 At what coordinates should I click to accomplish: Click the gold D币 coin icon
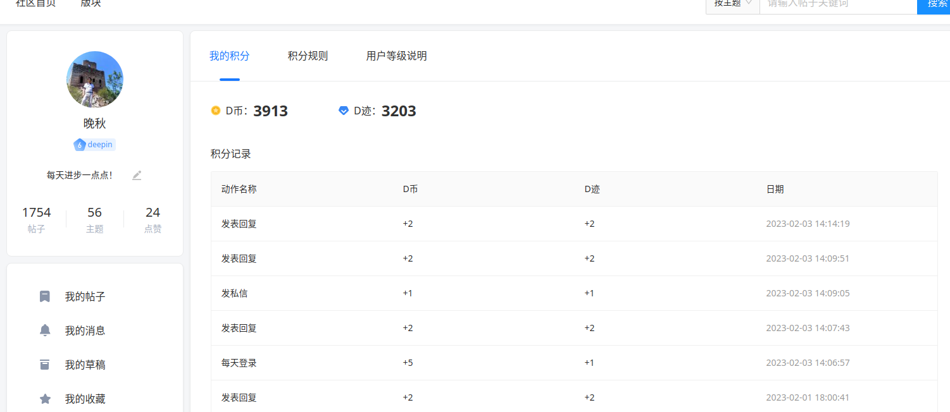[x=216, y=111]
